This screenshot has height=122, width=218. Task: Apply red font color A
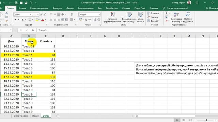43,20
